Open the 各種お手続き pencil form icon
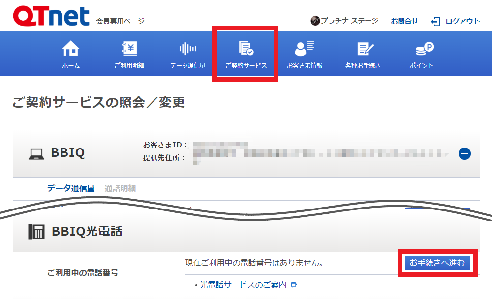This screenshot has width=492, height=299. [x=365, y=49]
